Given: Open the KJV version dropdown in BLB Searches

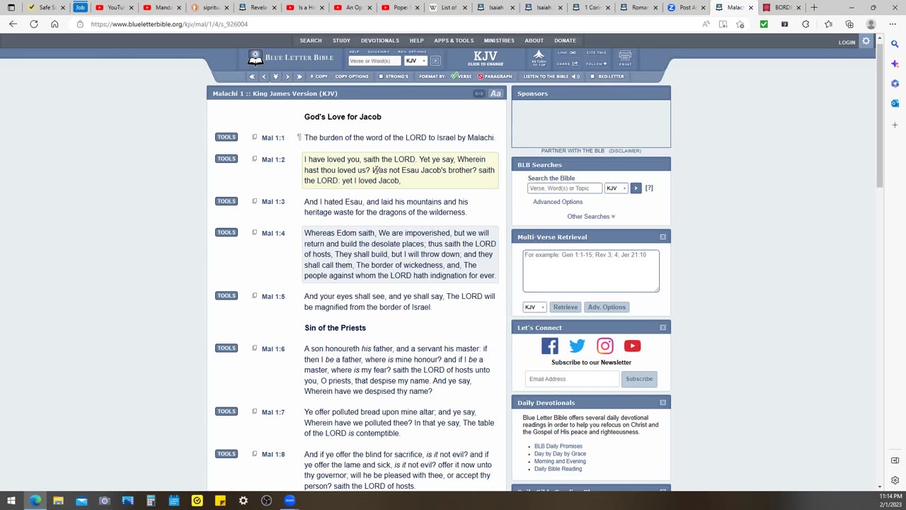Looking at the screenshot, I should tap(616, 188).
